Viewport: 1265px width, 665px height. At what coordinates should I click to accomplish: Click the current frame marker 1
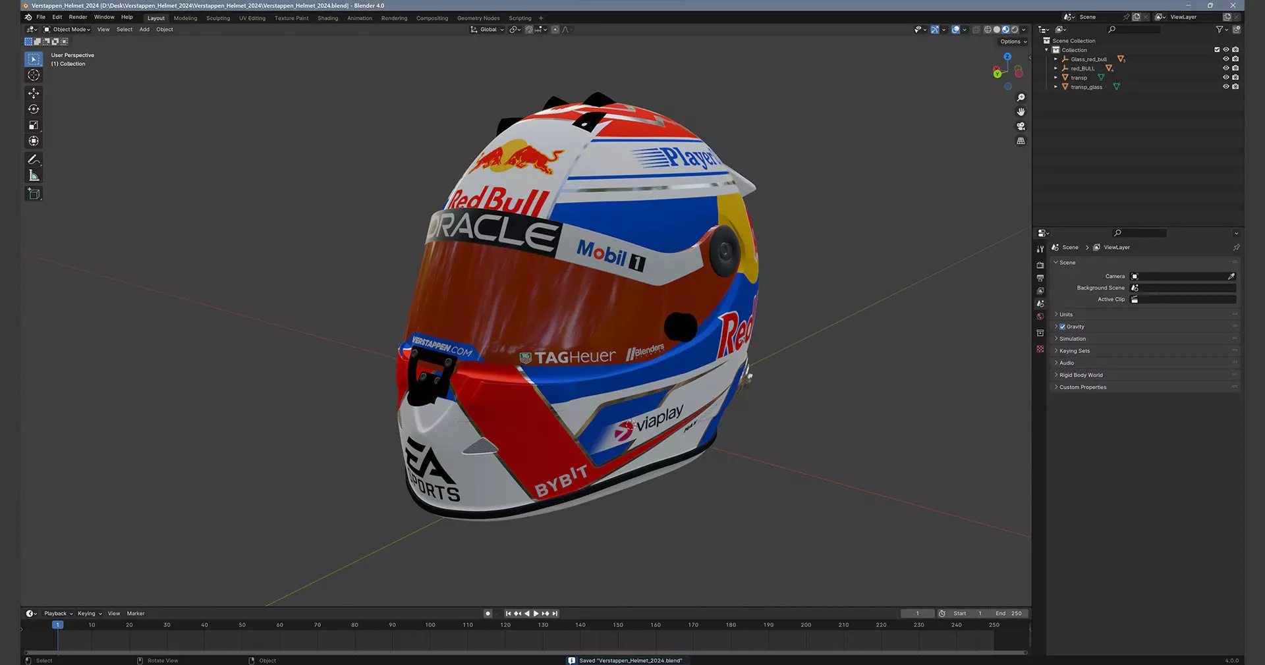58,625
